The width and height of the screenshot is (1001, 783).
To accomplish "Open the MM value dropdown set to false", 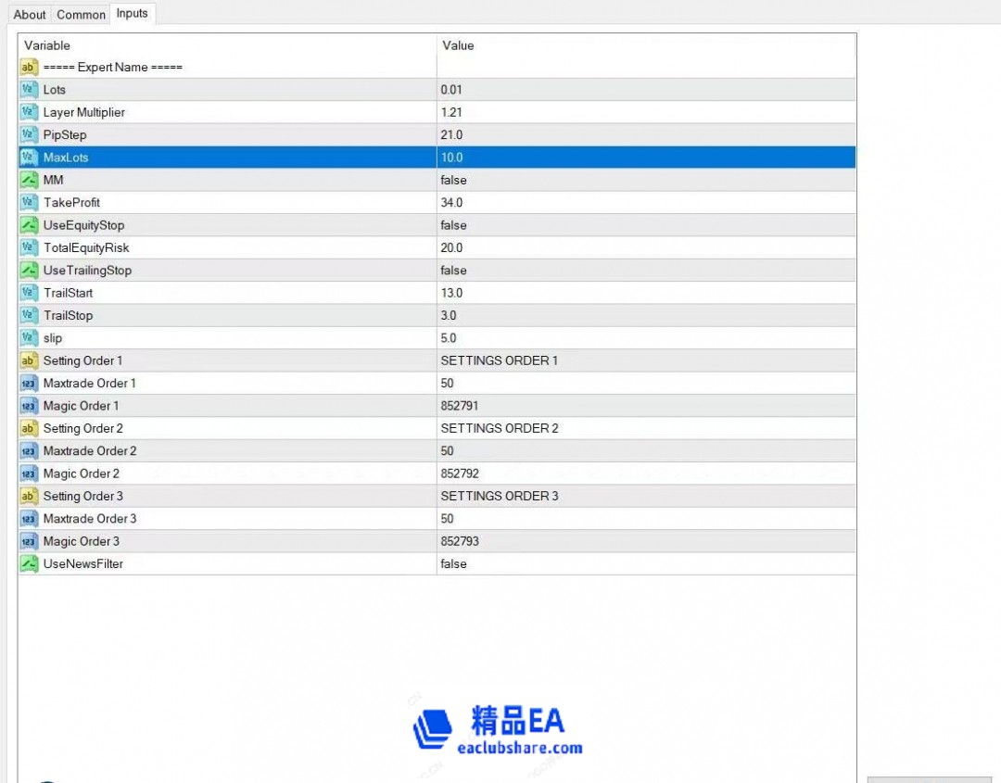I will (453, 180).
